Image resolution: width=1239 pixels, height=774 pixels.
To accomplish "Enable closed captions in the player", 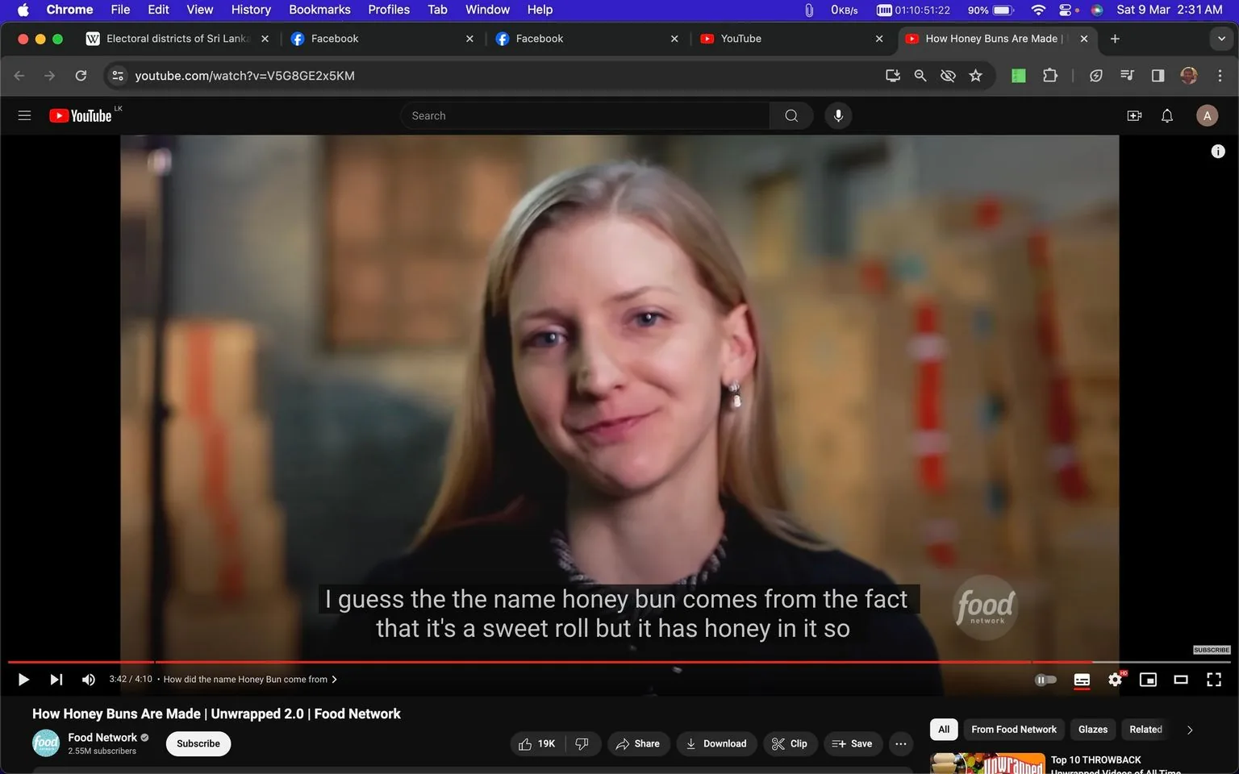I will [1082, 679].
